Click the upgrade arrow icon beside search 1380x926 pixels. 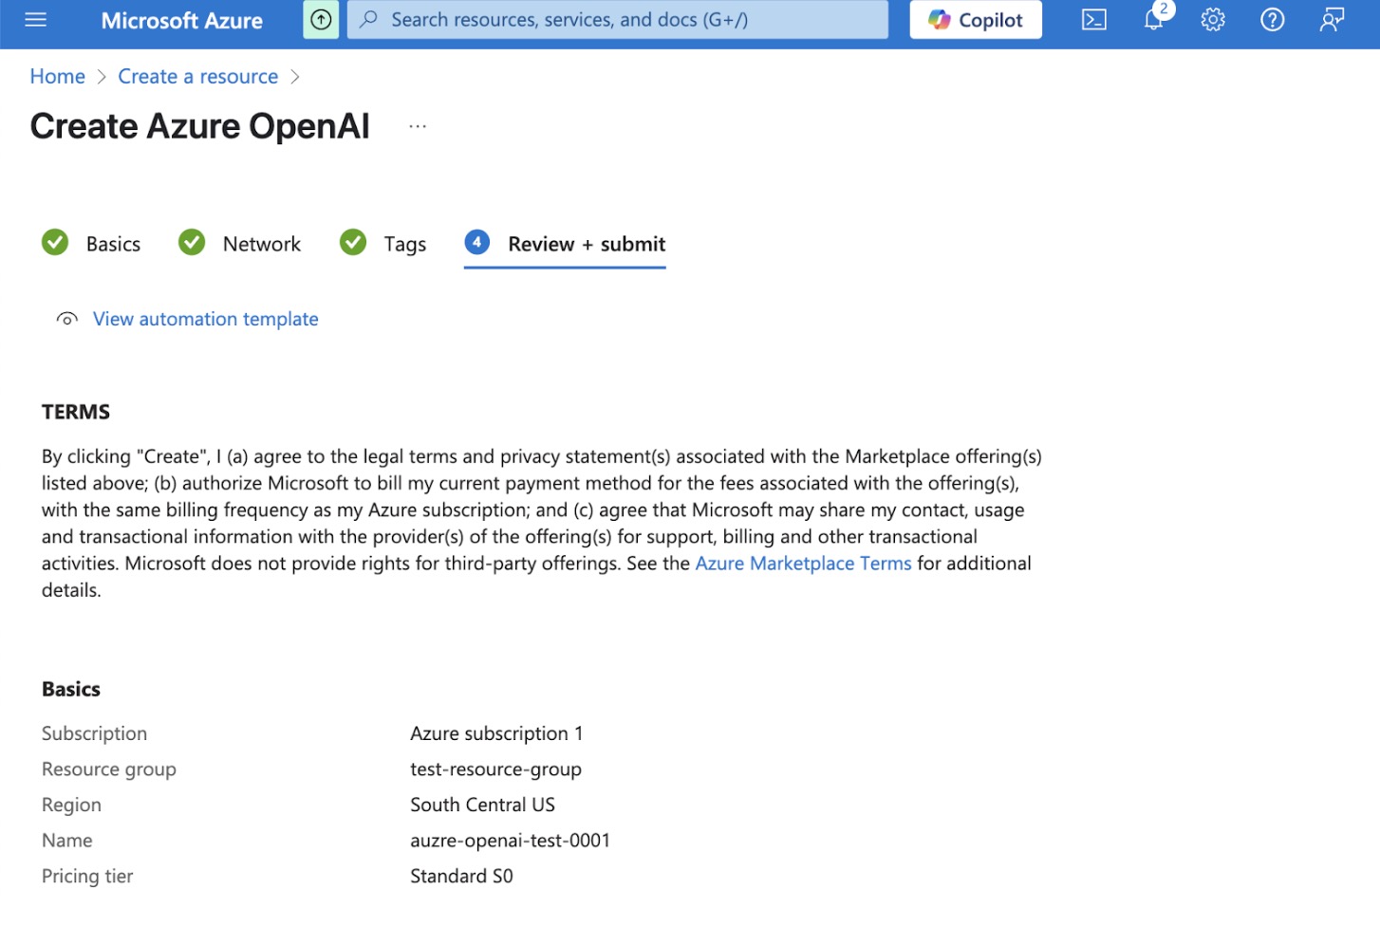click(321, 20)
